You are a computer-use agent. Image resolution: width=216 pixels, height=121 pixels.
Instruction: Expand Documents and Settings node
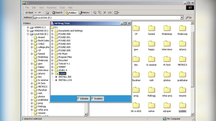pyautogui.click(x=52, y=31)
